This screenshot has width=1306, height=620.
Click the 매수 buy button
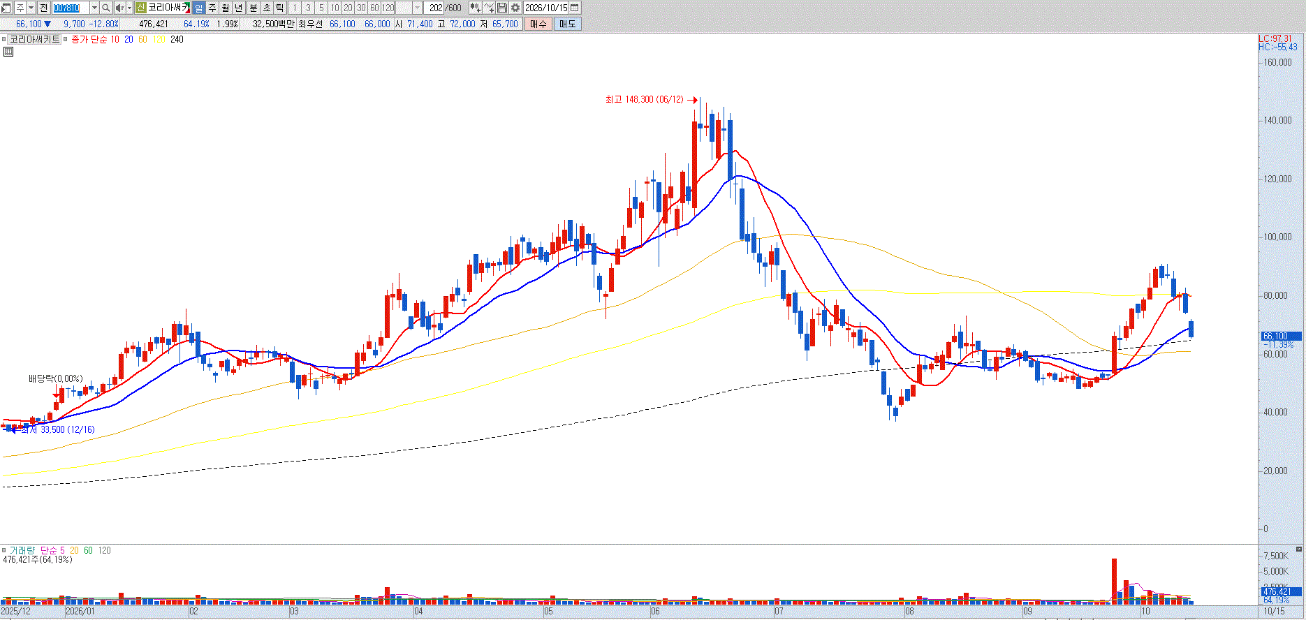point(538,24)
